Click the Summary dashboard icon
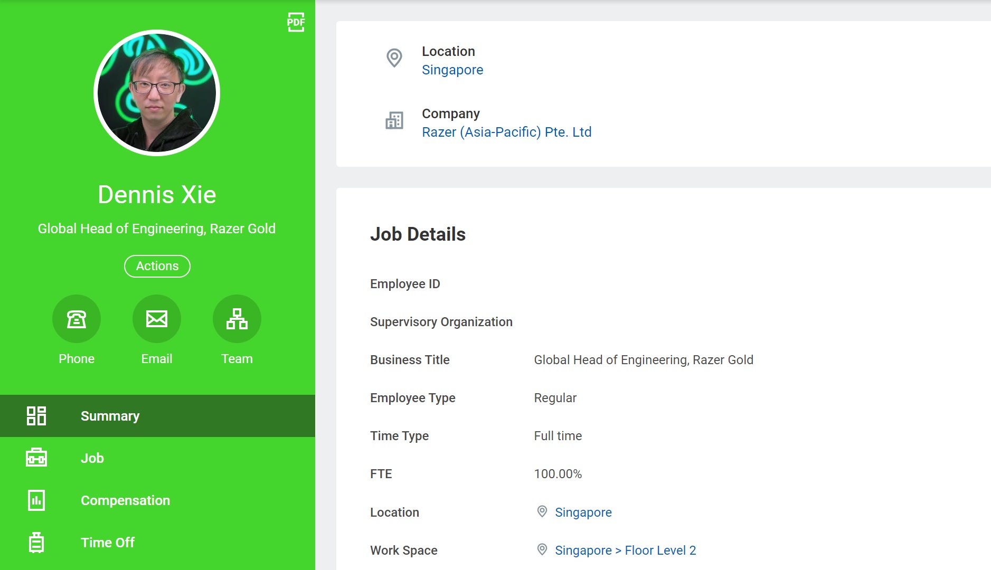 [x=36, y=416]
